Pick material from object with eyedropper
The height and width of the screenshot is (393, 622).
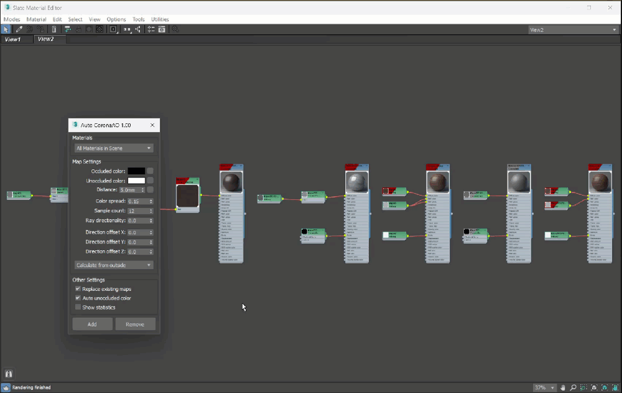19,29
